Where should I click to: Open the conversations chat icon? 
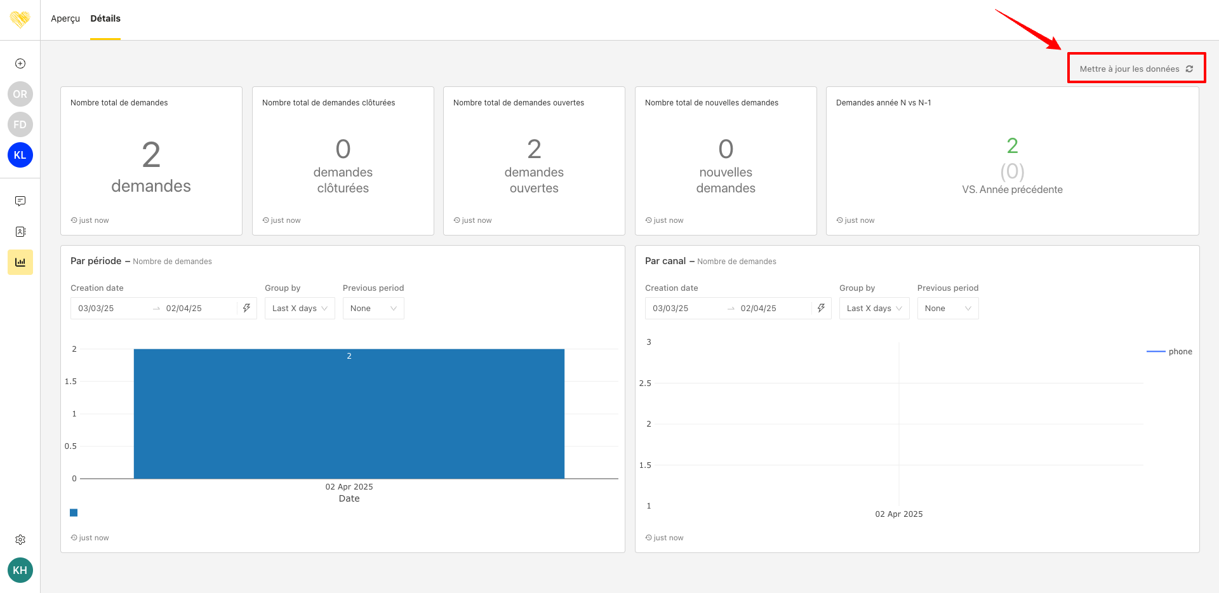point(20,201)
